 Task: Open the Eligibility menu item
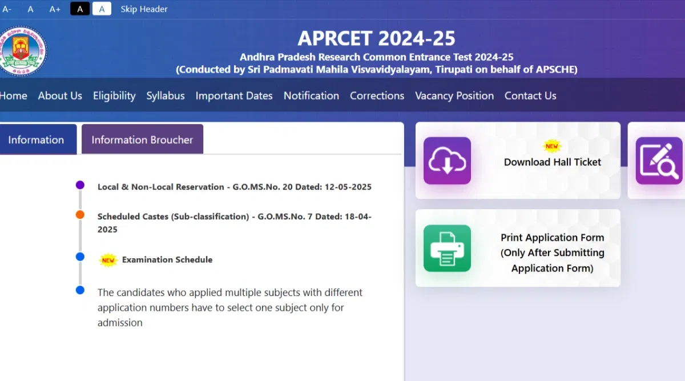tap(114, 95)
